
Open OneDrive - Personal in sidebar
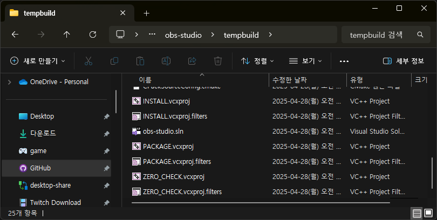tap(59, 82)
